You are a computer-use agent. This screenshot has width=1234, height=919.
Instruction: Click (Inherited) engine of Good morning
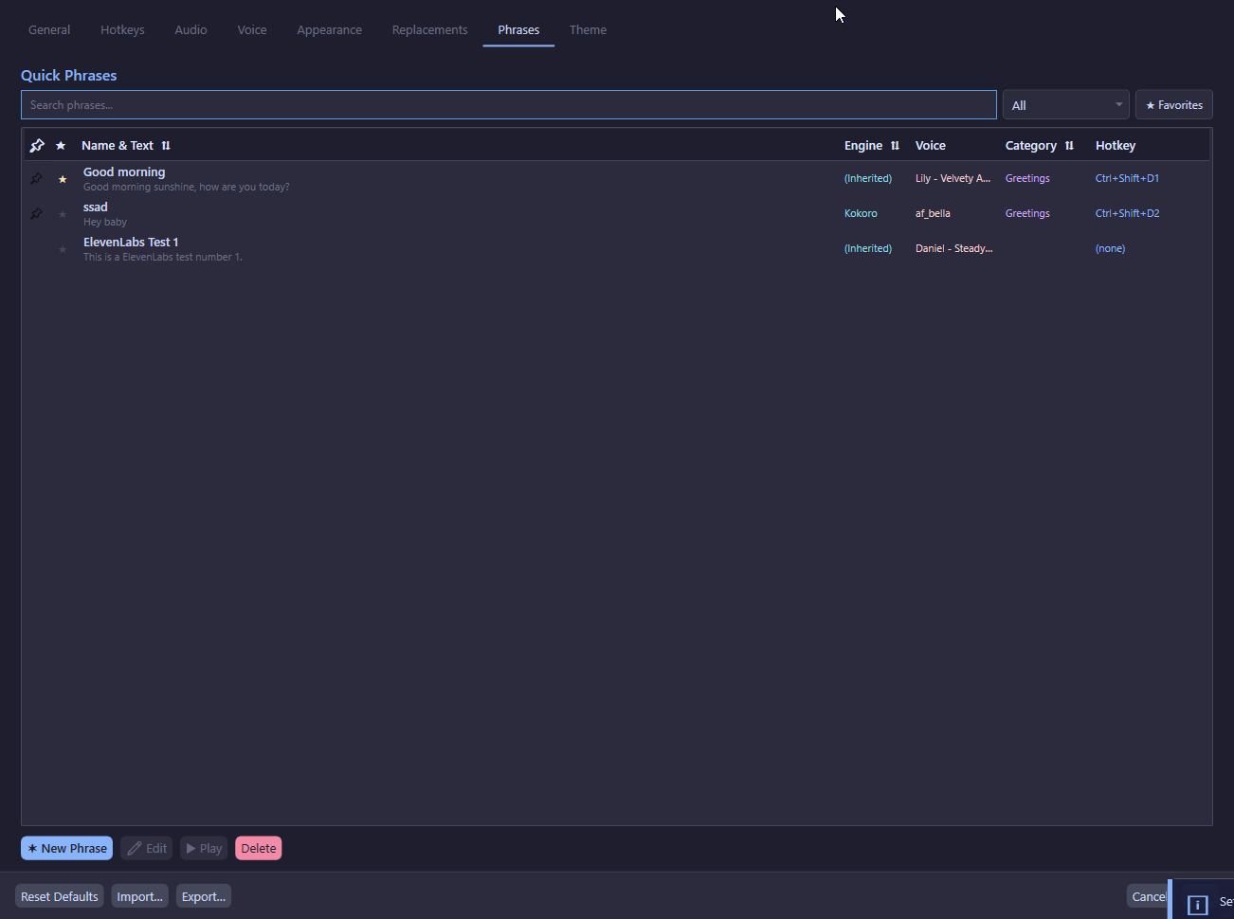[x=867, y=178]
